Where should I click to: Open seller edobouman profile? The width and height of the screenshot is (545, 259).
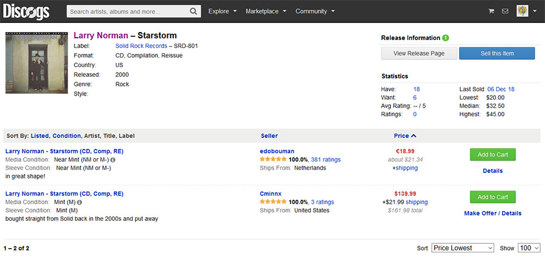pos(277,151)
